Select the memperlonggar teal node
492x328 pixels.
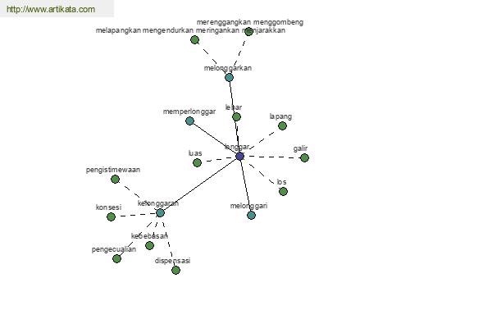[190, 121]
